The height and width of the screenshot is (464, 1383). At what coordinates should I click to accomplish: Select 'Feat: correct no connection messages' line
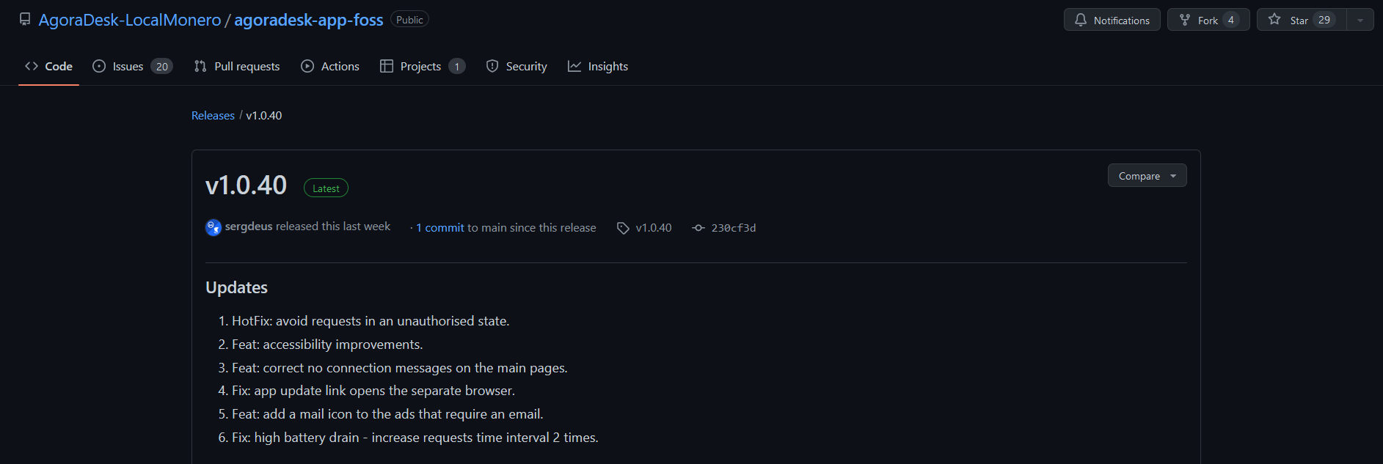click(x=400, y=368)
